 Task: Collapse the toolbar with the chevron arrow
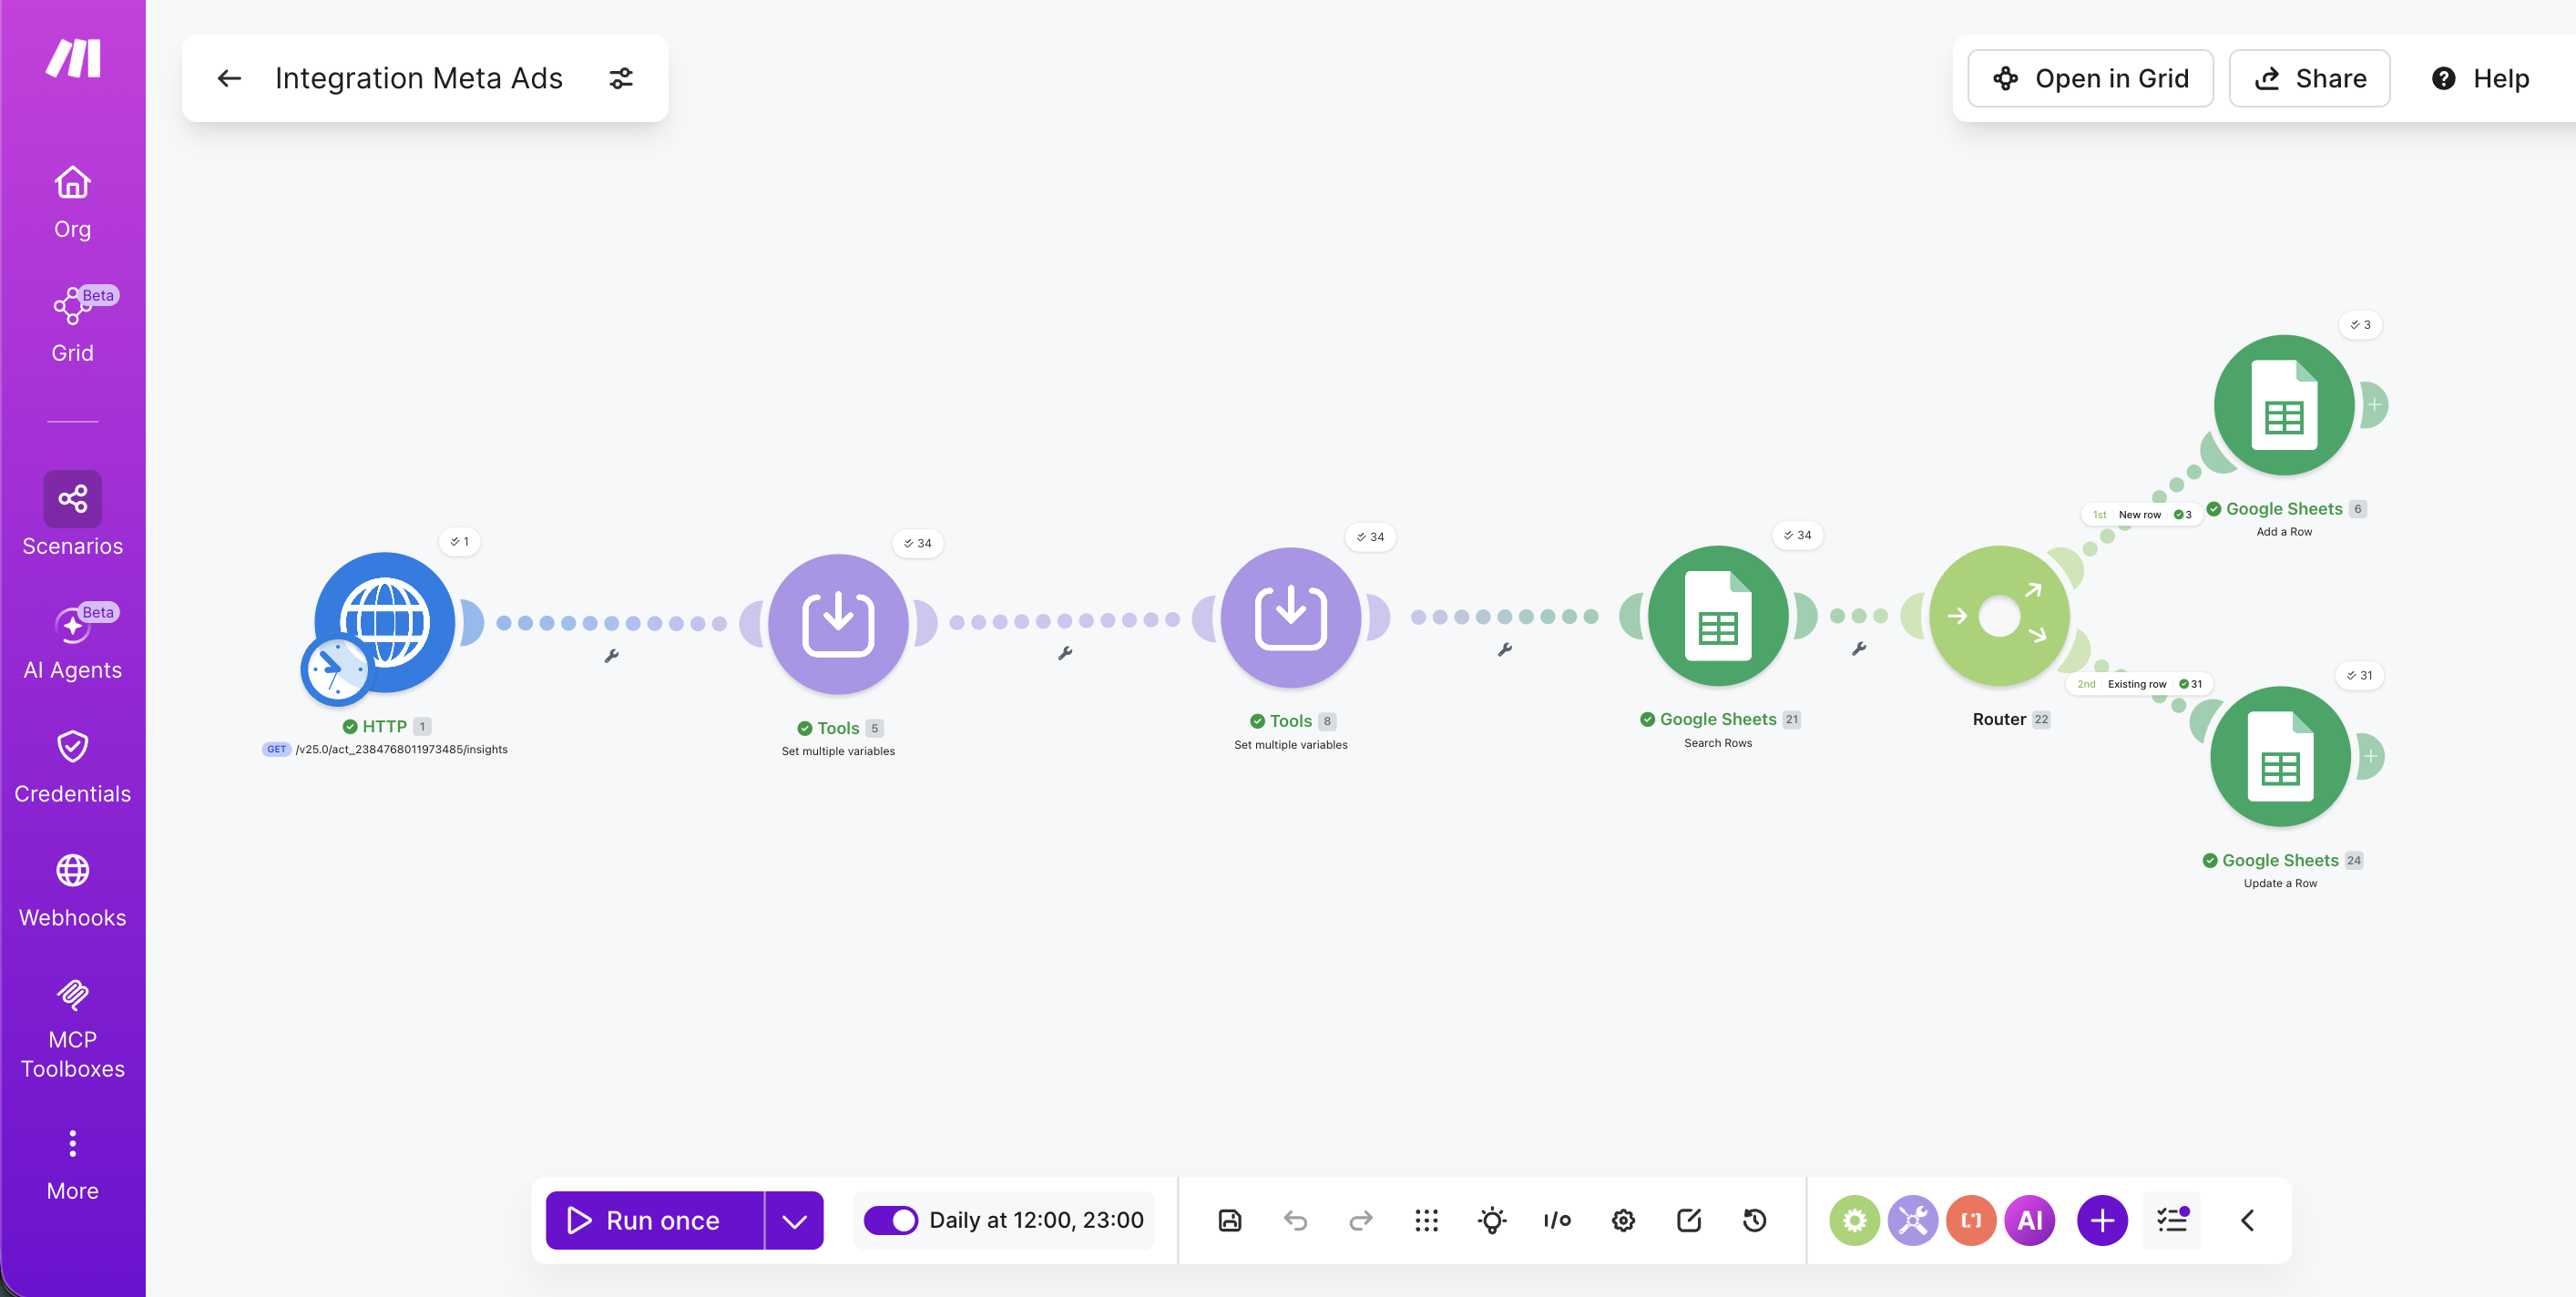2247,1219
